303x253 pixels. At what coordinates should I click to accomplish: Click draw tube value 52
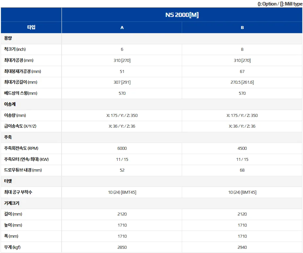click(122, 170)
